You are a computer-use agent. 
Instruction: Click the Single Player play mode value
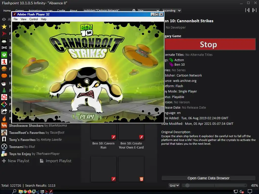(x=188, y=91)
